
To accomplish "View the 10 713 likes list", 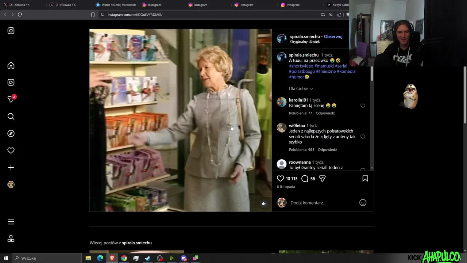I will [292, 179].
